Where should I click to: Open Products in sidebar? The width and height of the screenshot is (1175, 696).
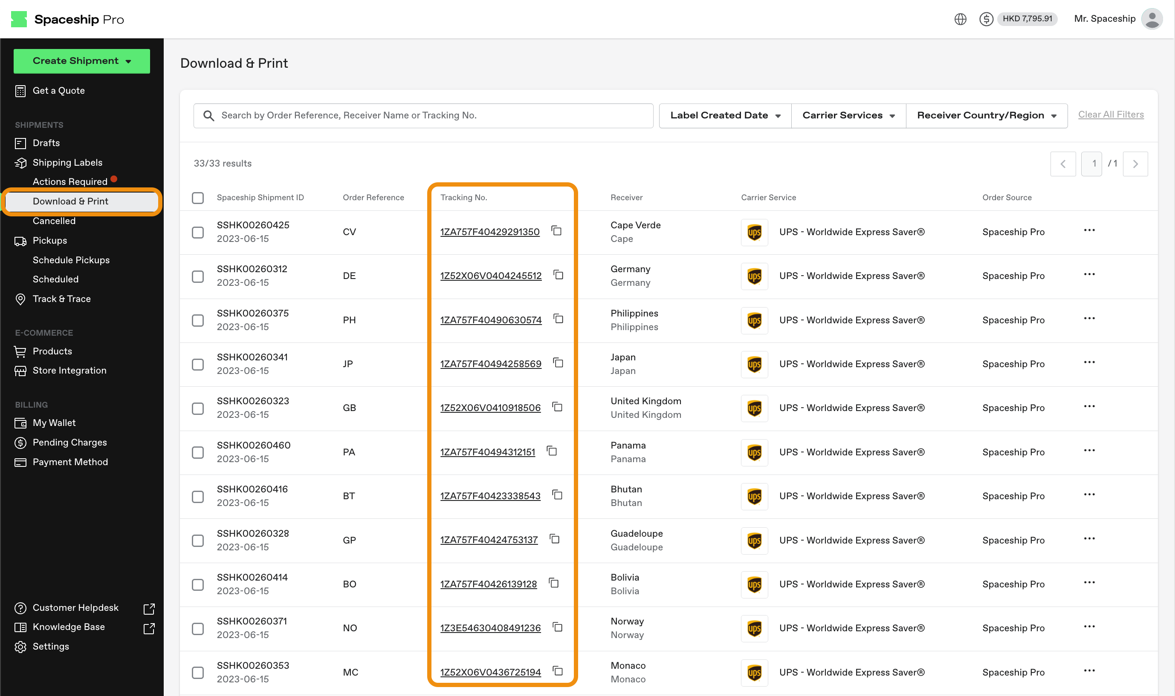52,351
